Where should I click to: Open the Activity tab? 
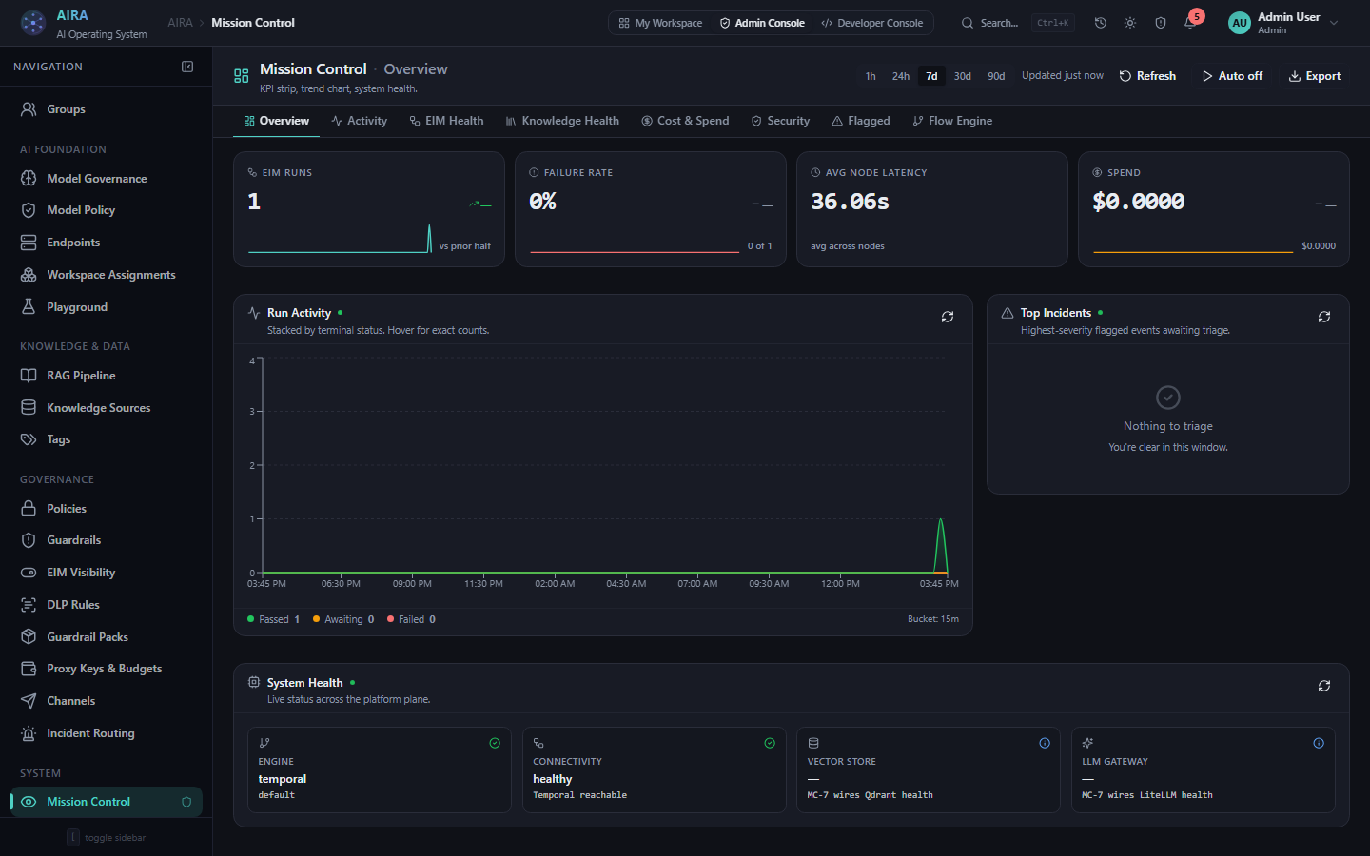tap(359, 121)
